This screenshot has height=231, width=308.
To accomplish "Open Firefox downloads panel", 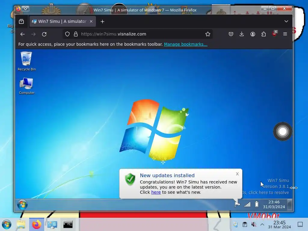I will coord(242,34).
